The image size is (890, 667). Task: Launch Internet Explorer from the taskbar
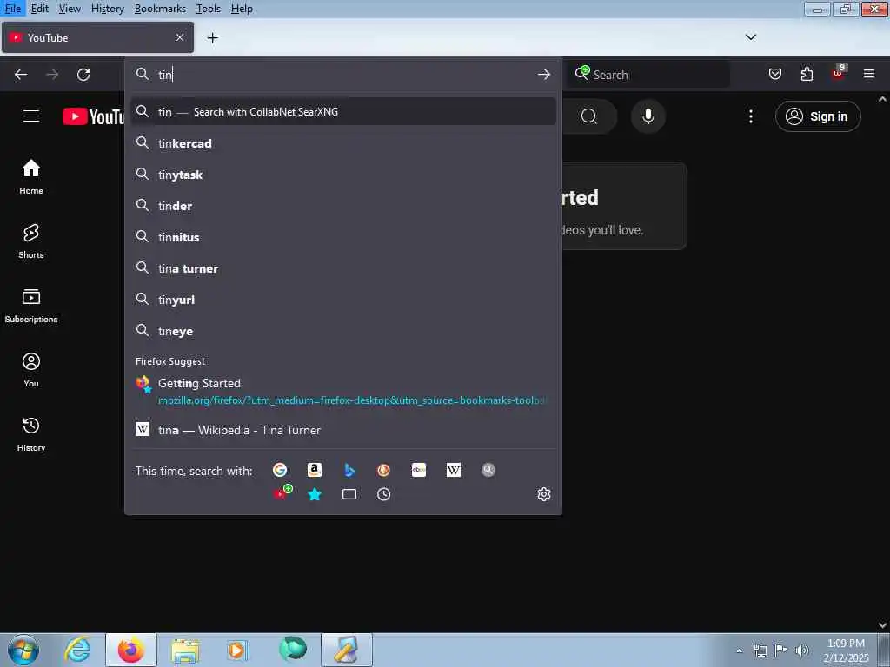[76, 650]
